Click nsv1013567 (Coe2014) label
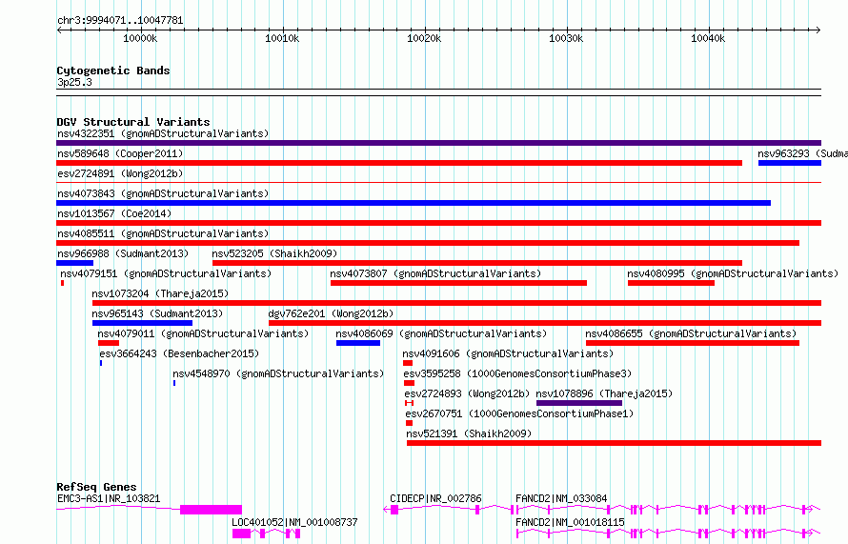Image resolution: width=848 pixels, height=544 pixels. (x=114, y=213)
